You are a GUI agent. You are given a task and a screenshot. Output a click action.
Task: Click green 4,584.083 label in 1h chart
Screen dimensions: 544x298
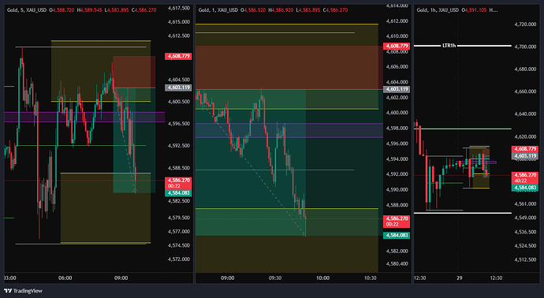[x=525, y=188]
